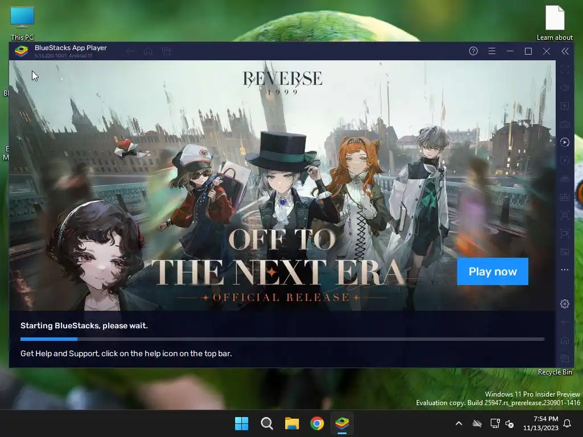This screenshot has width=583, height=437.
Task: Click the startup loading progress bar
Action: [x=282, y=339]
